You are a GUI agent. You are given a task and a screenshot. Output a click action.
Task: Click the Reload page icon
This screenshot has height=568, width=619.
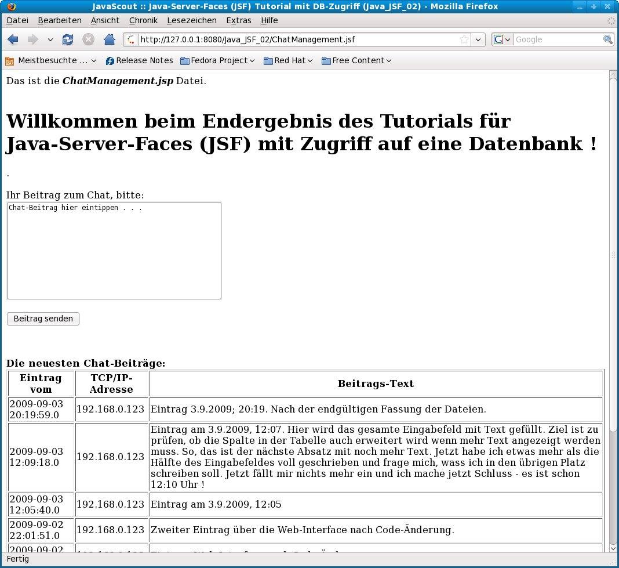click(68, 39)
